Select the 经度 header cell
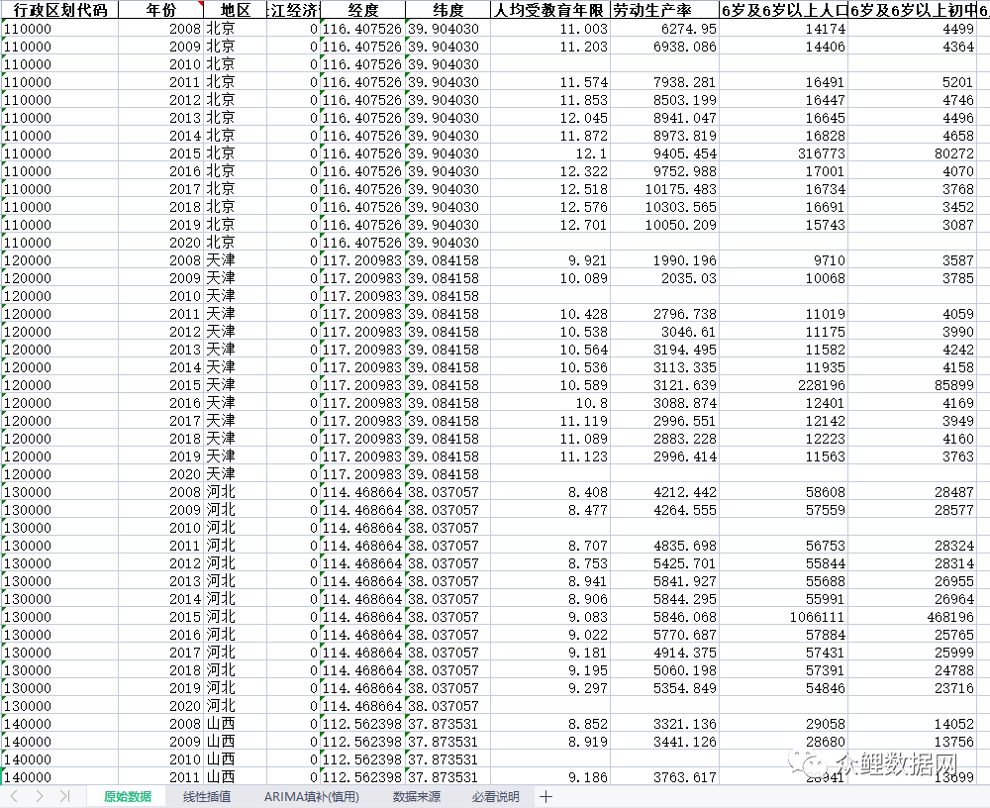This screenshot has height=808, width=990. coord(362,10)
